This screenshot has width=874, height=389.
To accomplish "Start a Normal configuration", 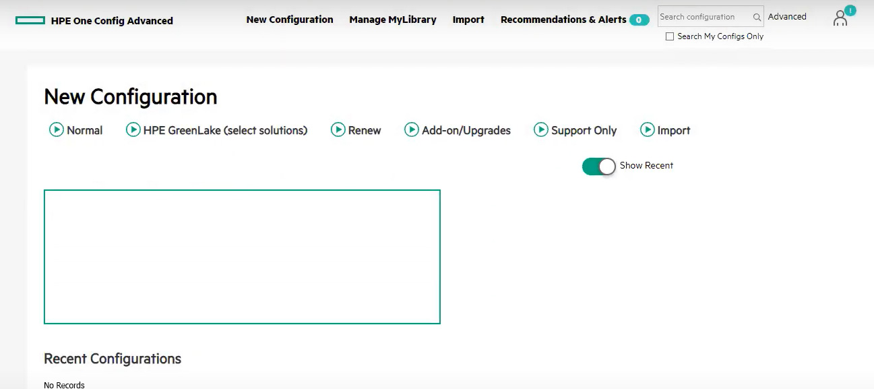I will [85, 130].
